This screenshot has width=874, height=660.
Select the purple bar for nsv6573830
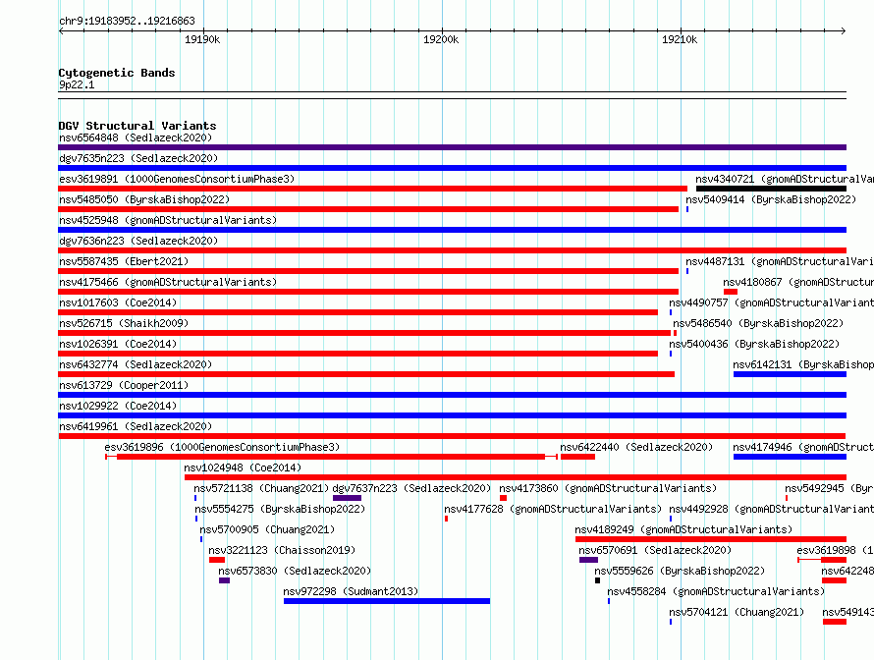tap(224, 580)
